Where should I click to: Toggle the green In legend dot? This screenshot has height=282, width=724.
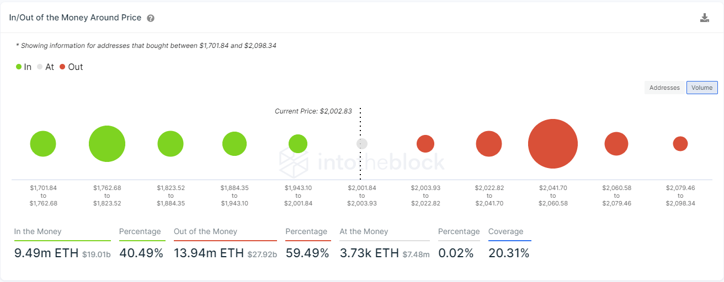click(19, 67)
